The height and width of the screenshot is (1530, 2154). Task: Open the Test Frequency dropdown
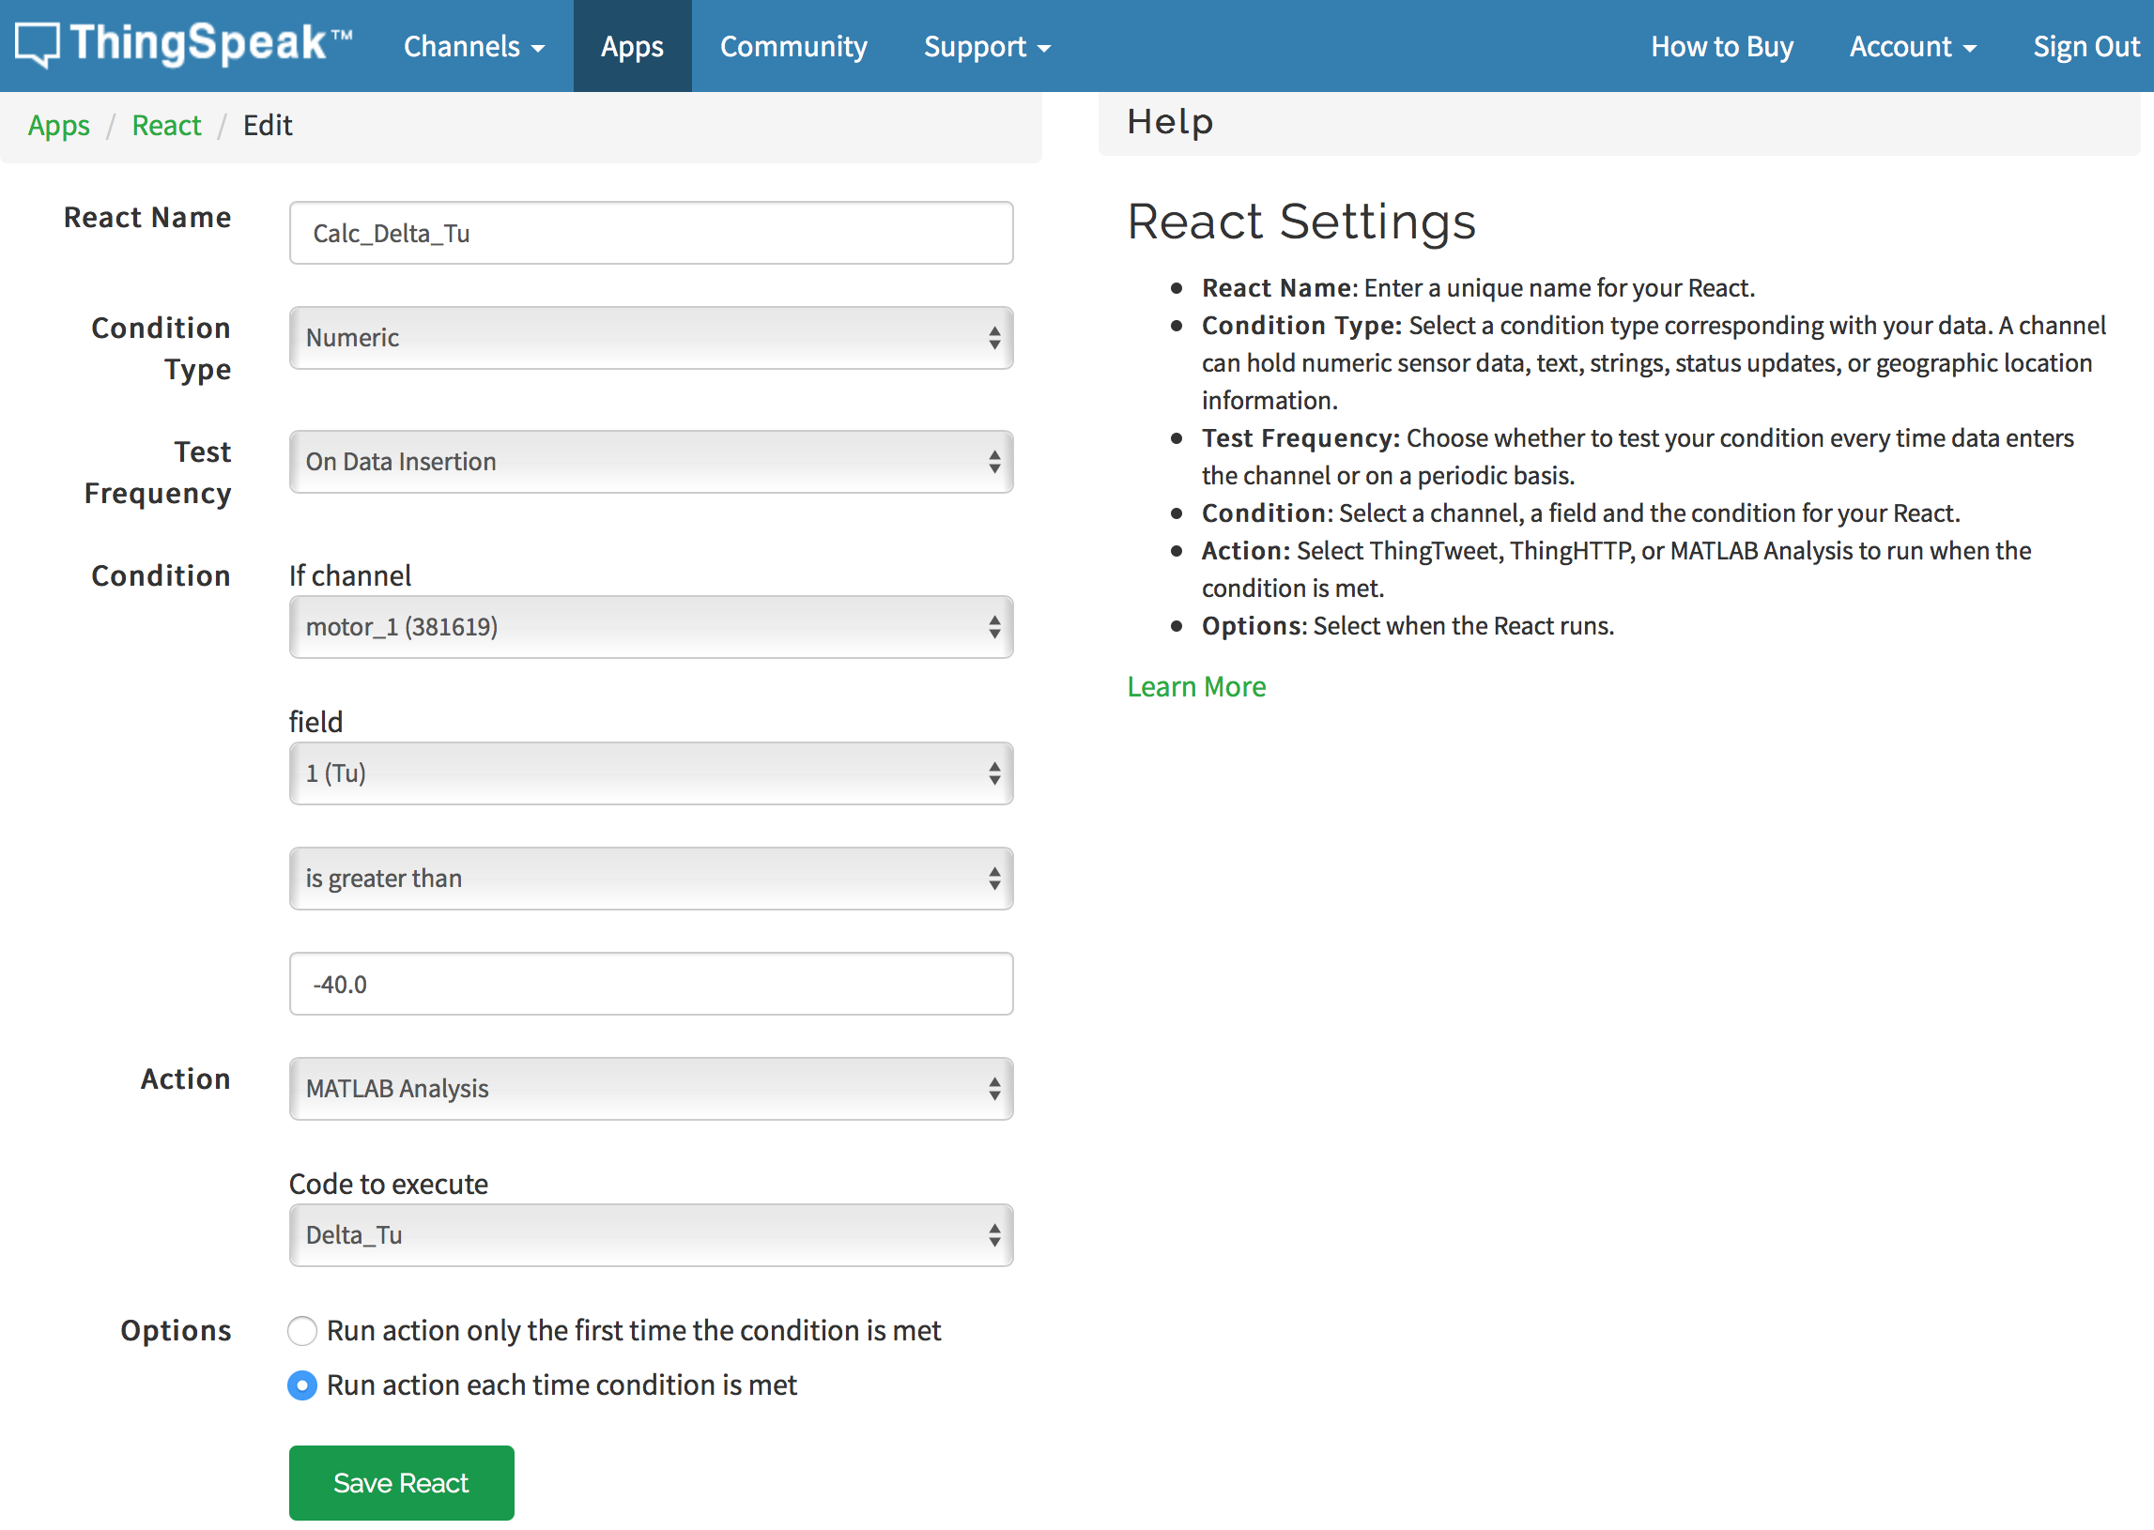pyautogui.click(x=650, y=462)
